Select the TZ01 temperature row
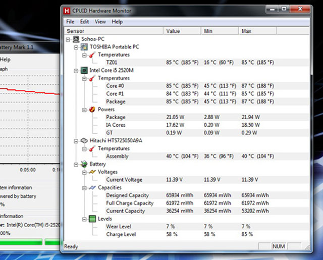Viewport: 323px width, 260px height. [206, 63]
